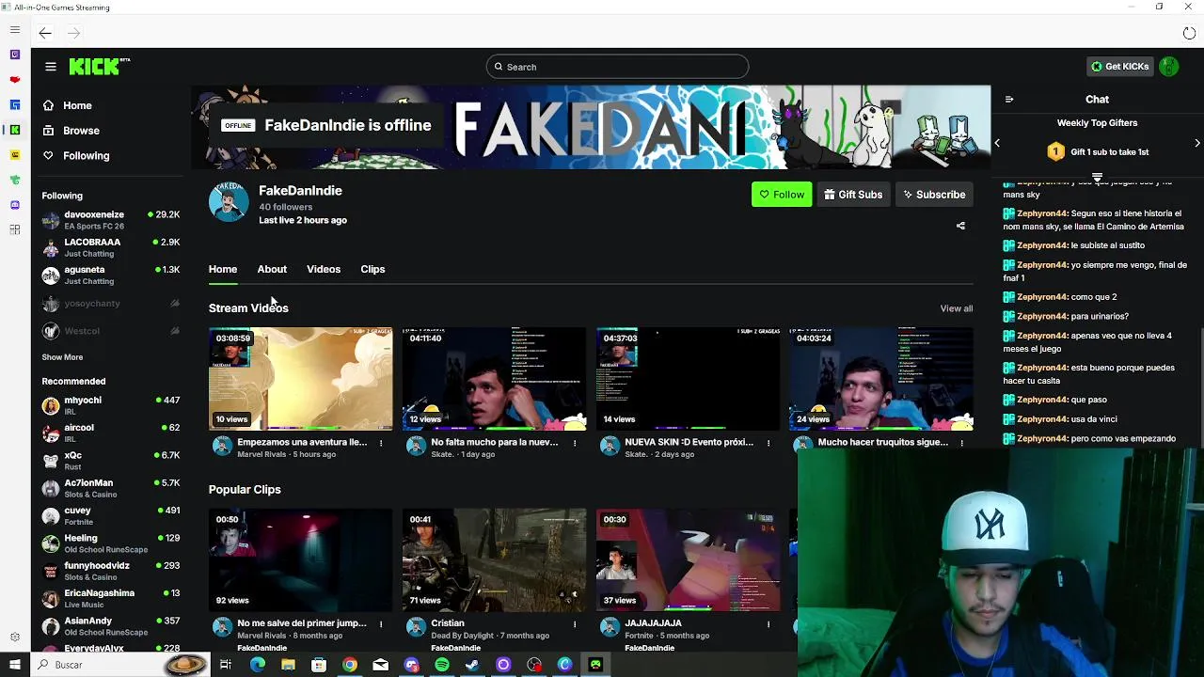This screenshot has width=1204, height=677.
Task: Open the yellow platform icon in app sidebar
Action: [x=15, y=154]
